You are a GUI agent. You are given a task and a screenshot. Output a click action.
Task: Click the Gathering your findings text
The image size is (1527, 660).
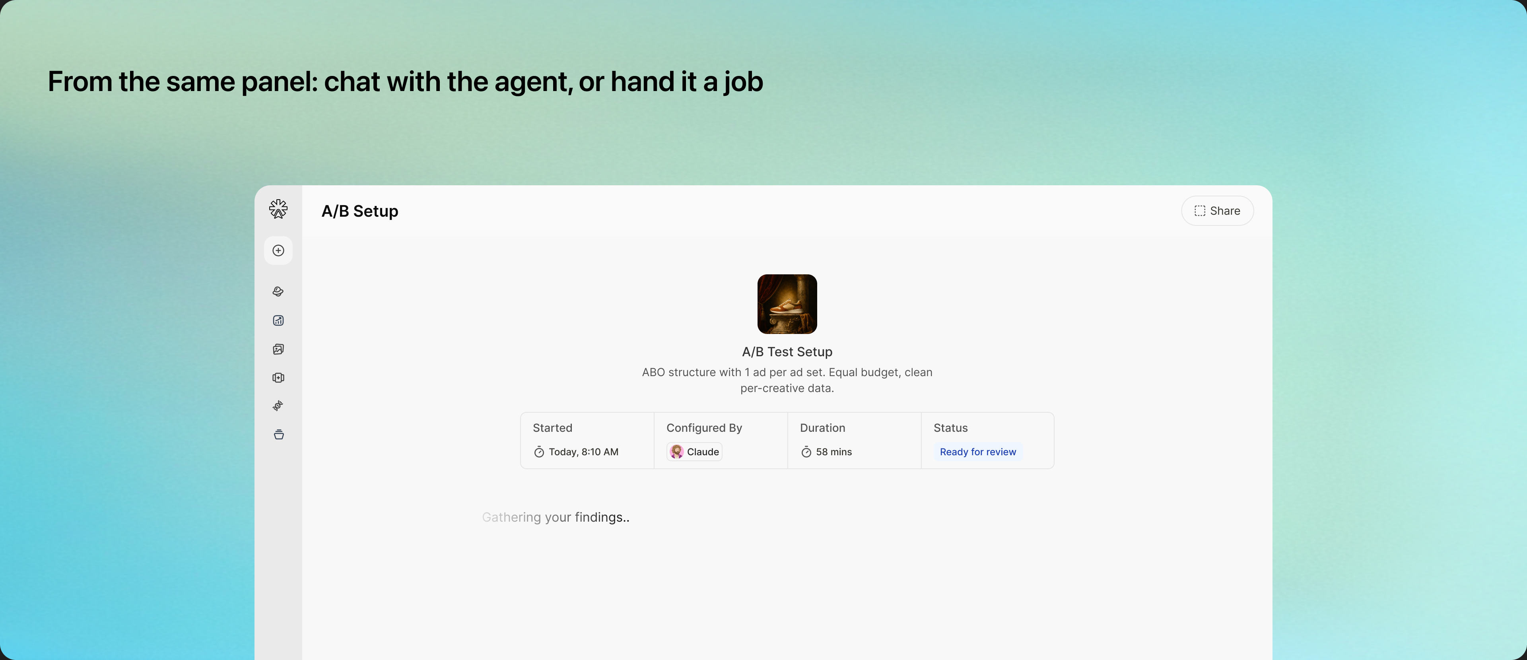coord(556,517)
